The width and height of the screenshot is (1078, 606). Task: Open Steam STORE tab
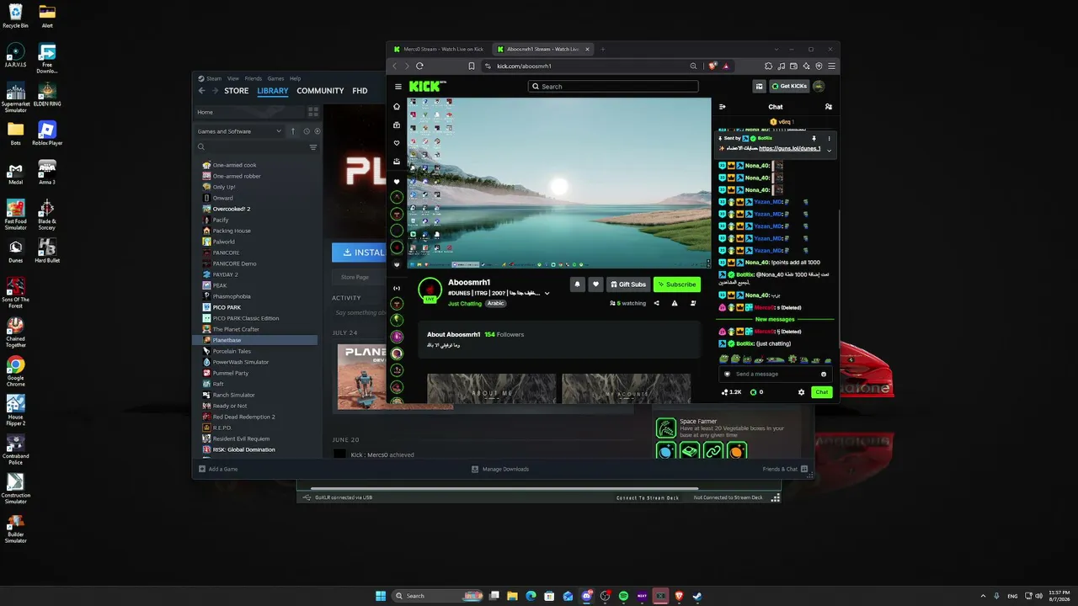(x=236, y=91)
